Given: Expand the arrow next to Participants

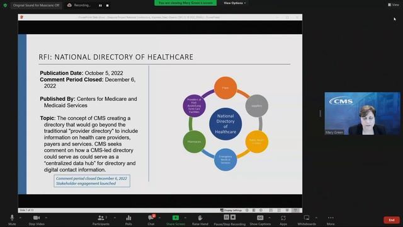Looking at the screenshot, I should click(x=115, y=218).
